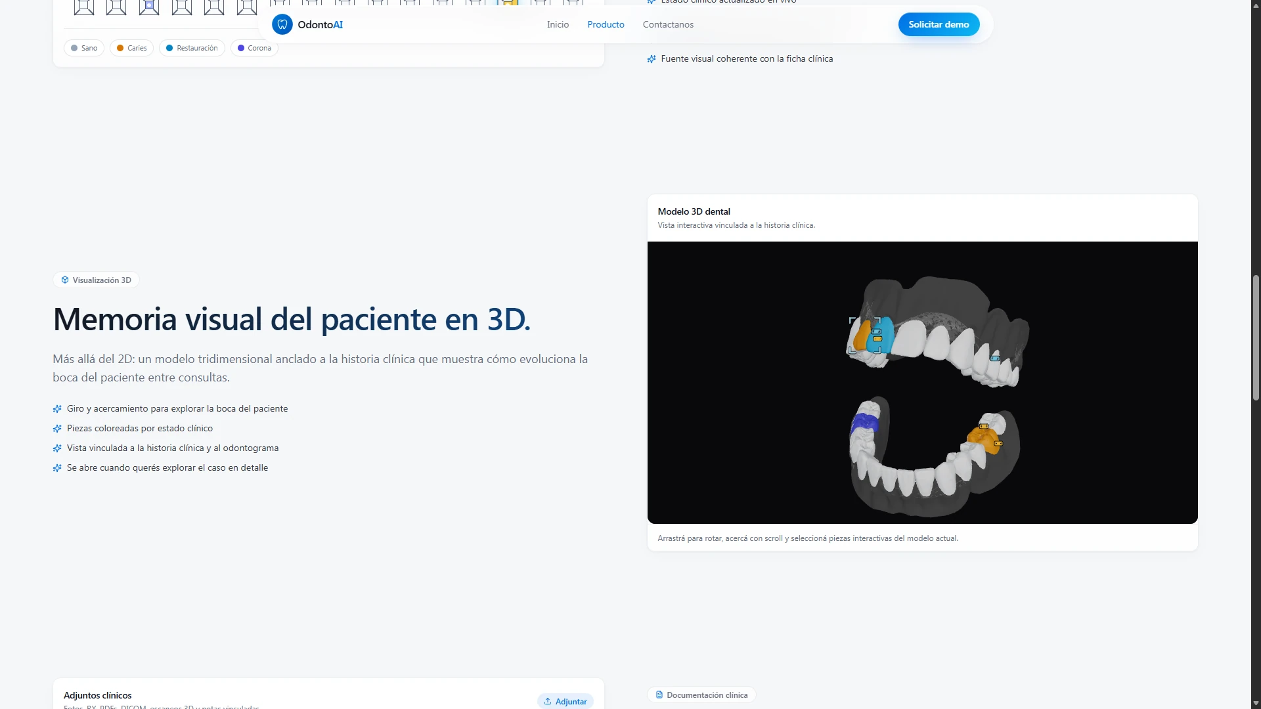
Task: Click 'Giro y acercamiento para explorar' bullet
Action: (177, 408)
